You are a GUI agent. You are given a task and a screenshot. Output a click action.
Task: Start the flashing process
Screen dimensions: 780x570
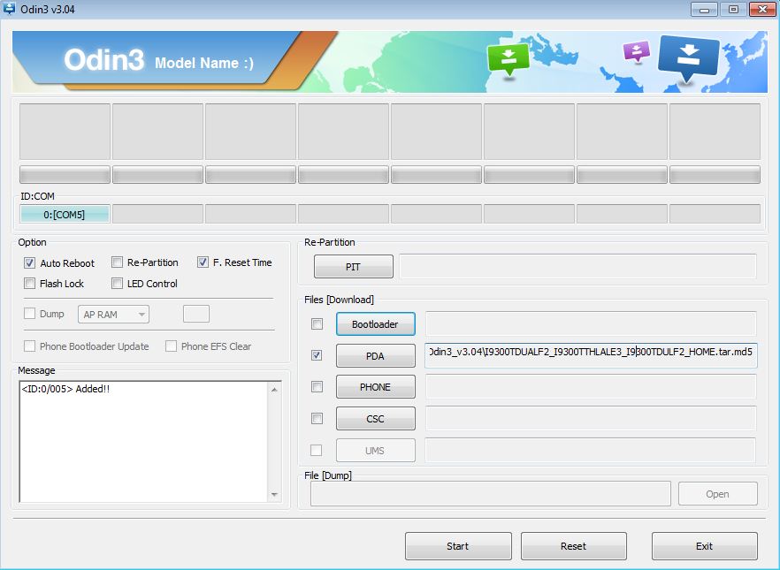(x=457, y=546)
